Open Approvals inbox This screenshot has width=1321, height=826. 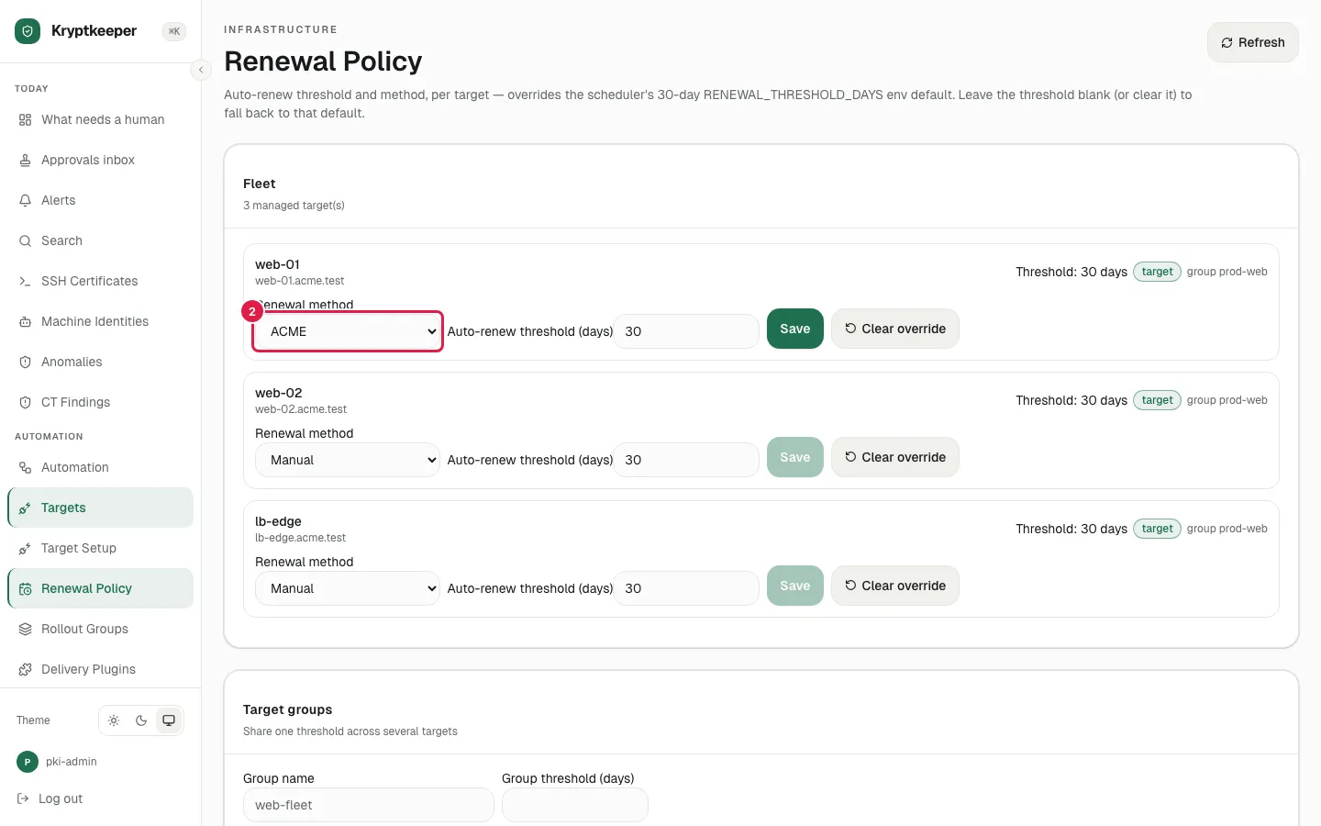pyautogui.click(x=100, y=160)
